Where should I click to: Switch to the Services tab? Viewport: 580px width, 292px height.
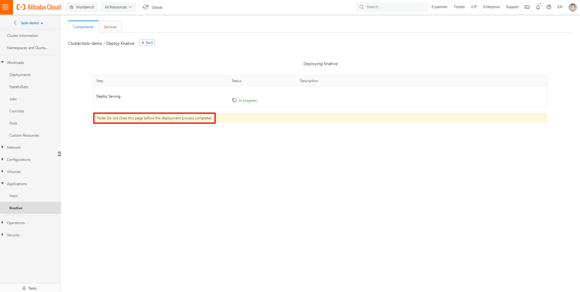pos(110,27)
